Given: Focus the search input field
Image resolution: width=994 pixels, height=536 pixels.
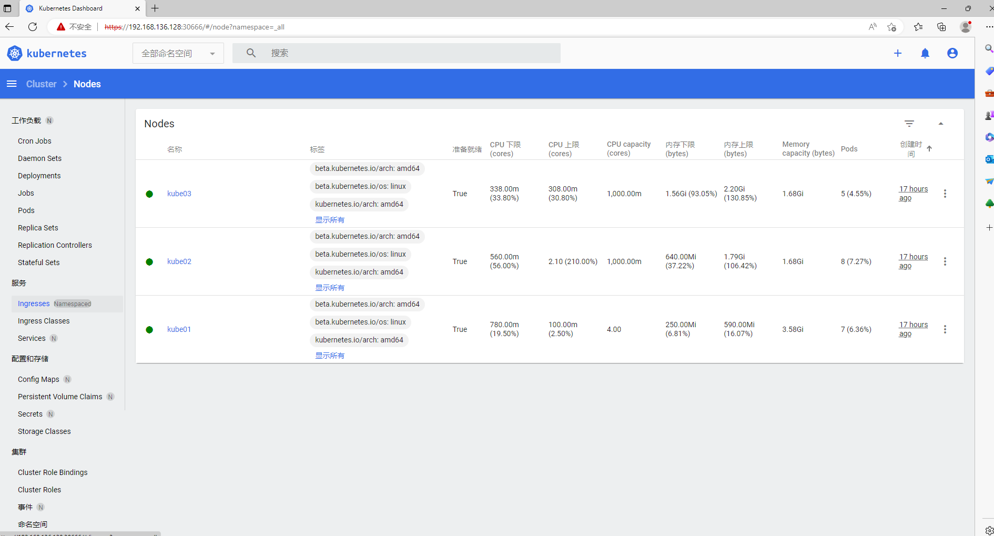Looking at the screenshot, I should [397, 53].
